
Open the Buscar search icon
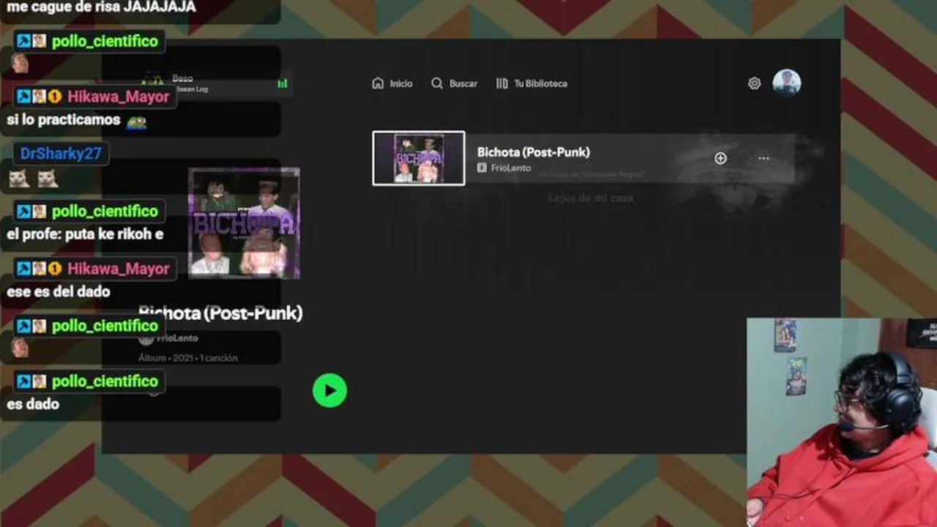pos(437,83)
